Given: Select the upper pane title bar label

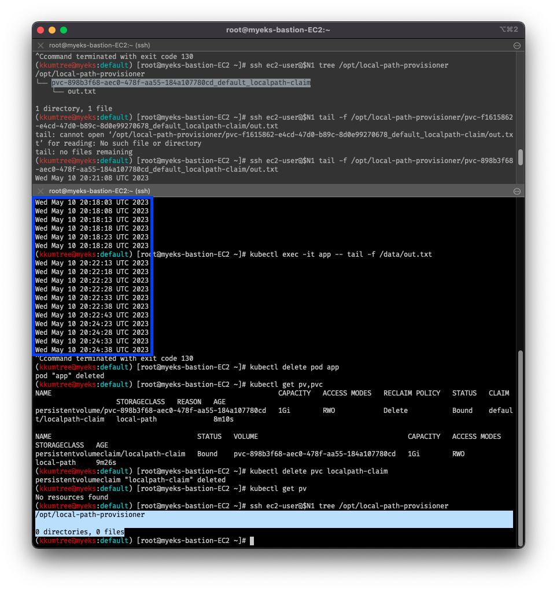Looking at the screenshot, I should click(99, 45).
